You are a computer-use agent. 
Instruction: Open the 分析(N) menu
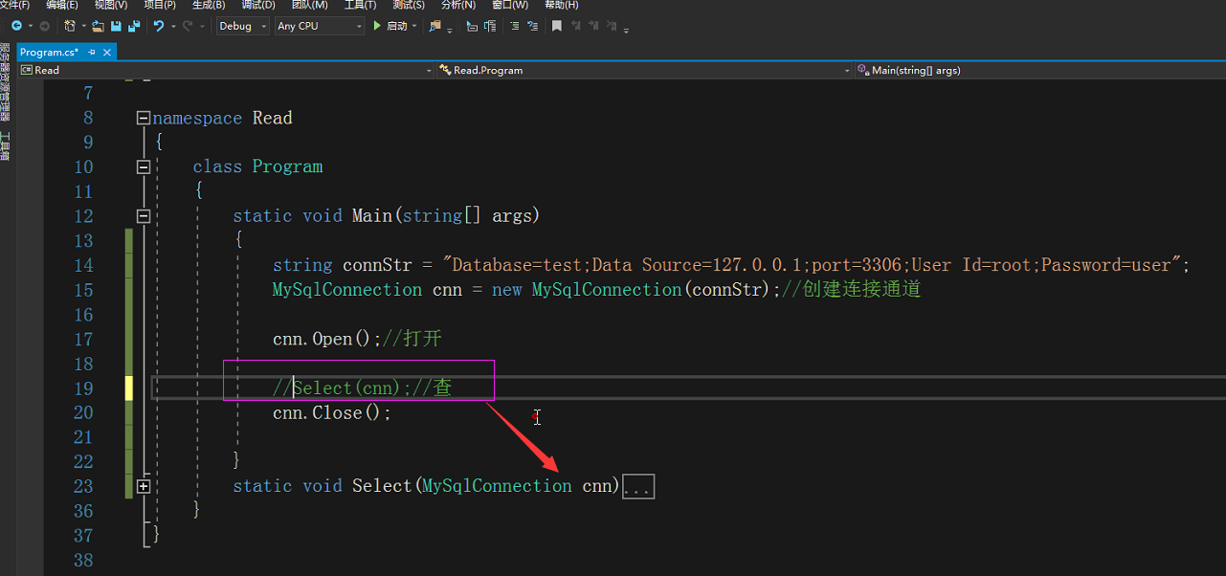click(458, 5)
